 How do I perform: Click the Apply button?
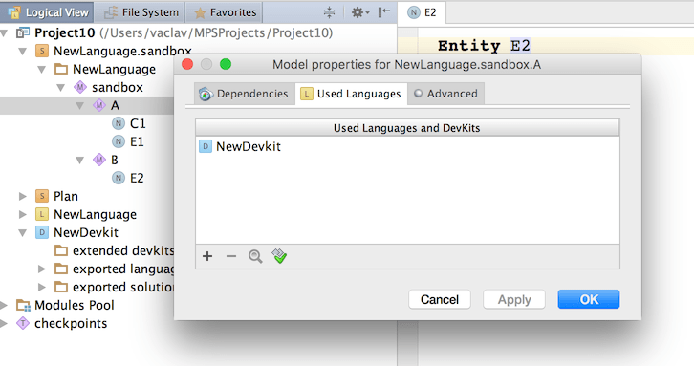(x=514, y=300)
